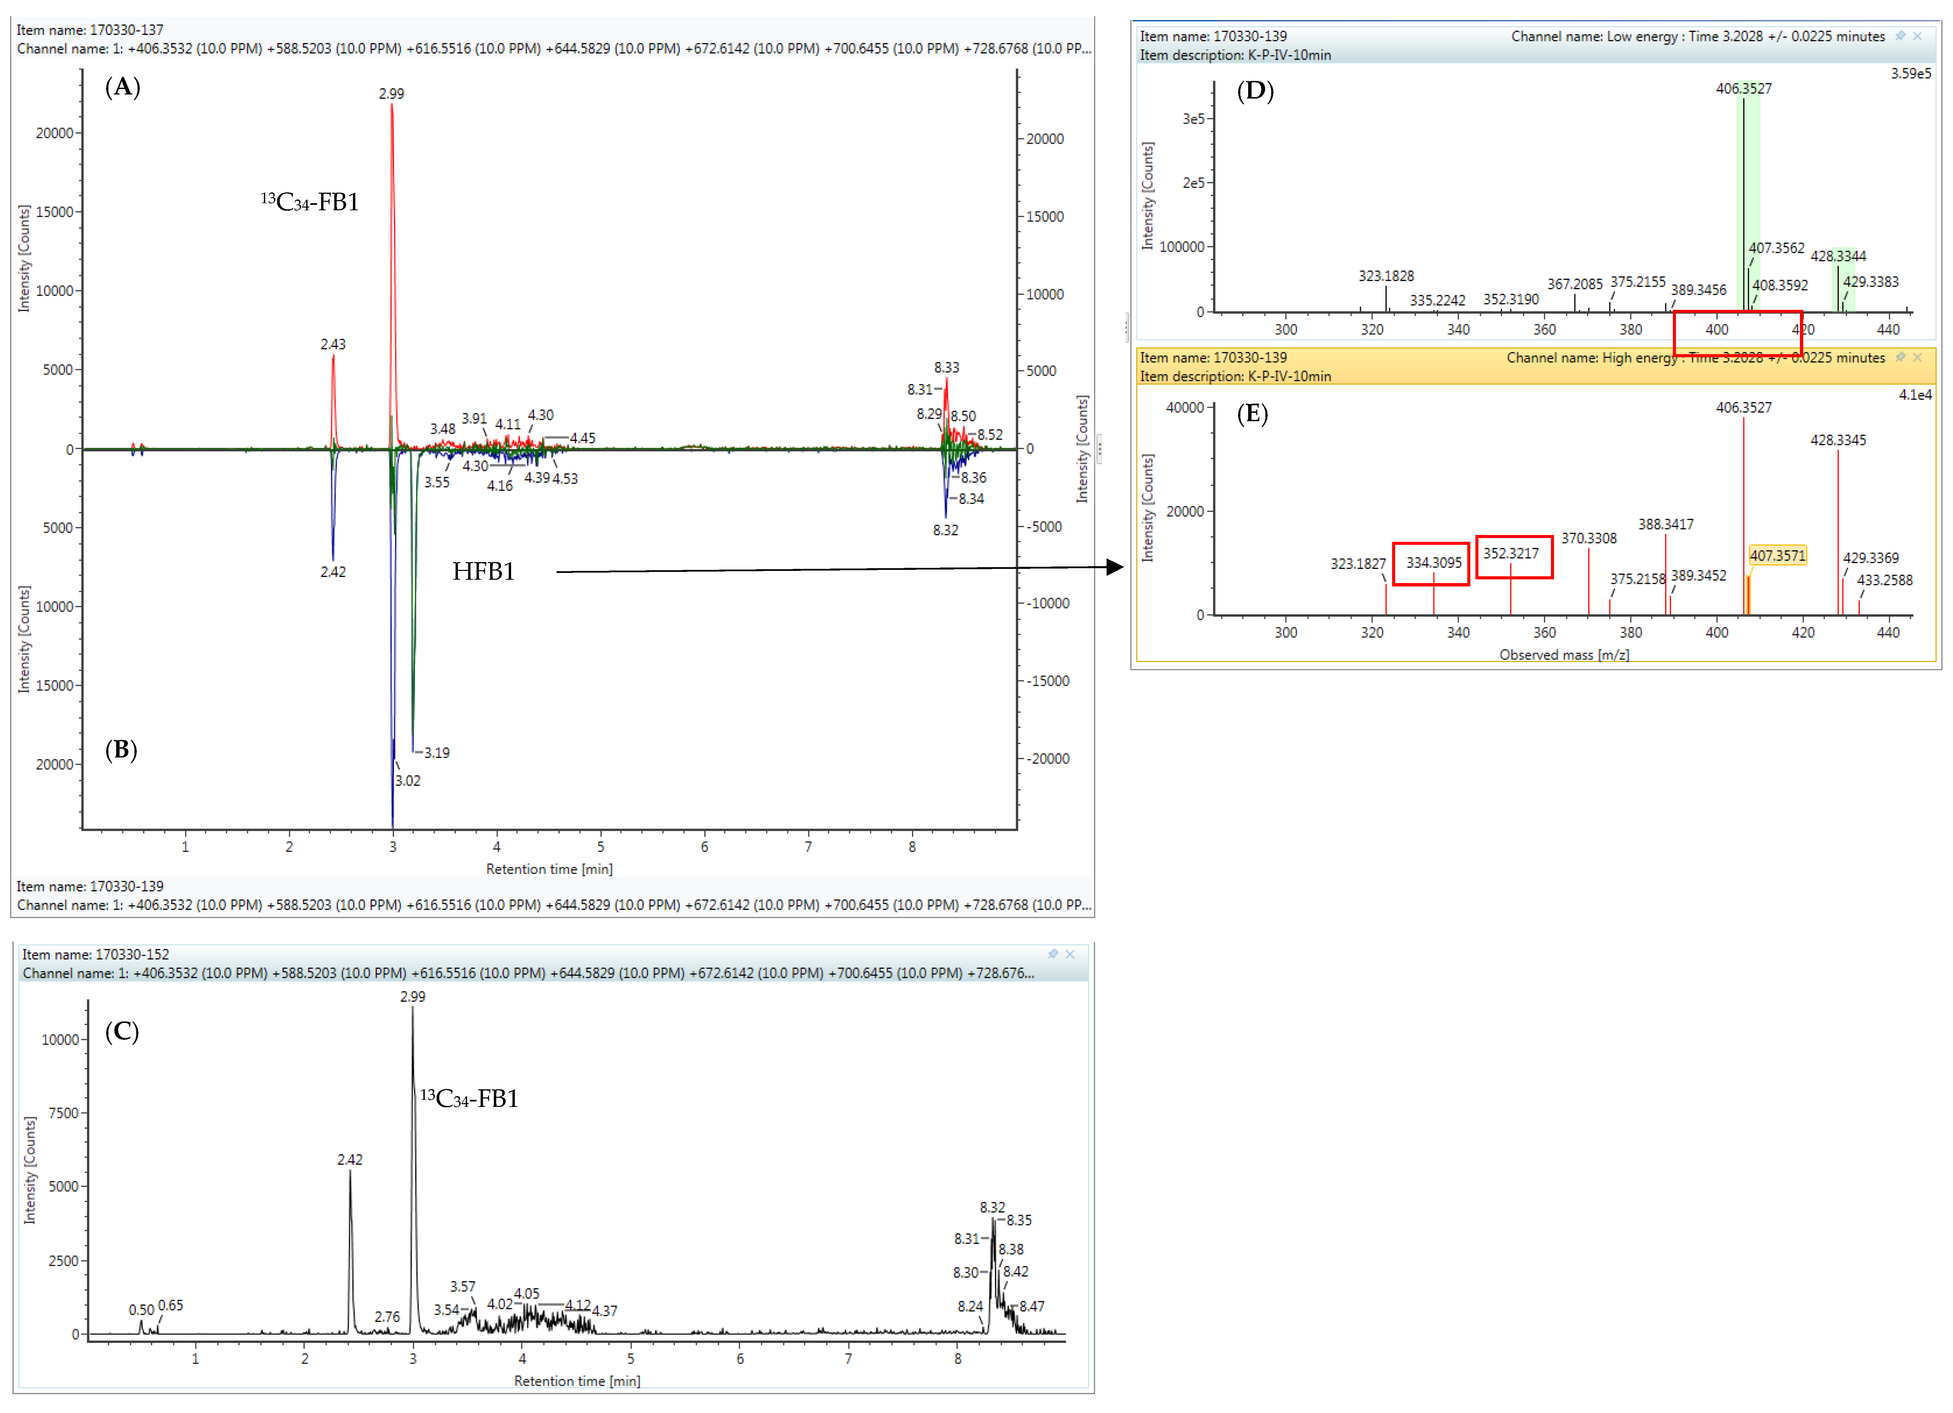
Task: Close the 170330-152 chromatogram panel
Action: coord(1070,954)
